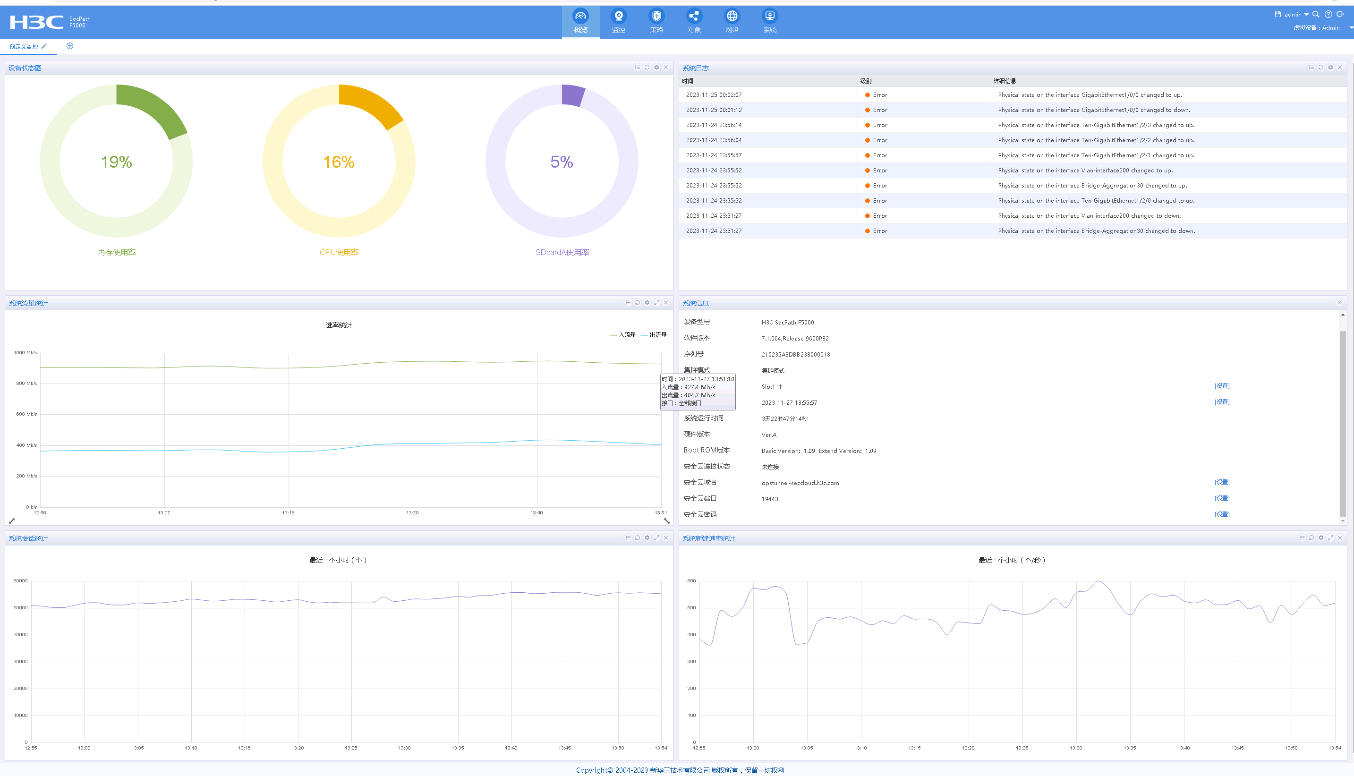Click pencil icon to edit 预定义监控
1354x776 pixels.
pos(44,46)
